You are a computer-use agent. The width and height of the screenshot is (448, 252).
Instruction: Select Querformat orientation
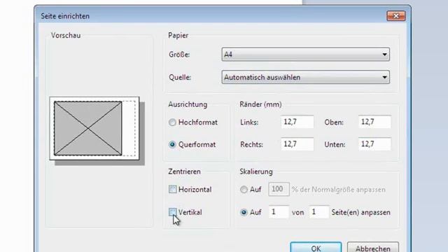click(x=172, y=145)
